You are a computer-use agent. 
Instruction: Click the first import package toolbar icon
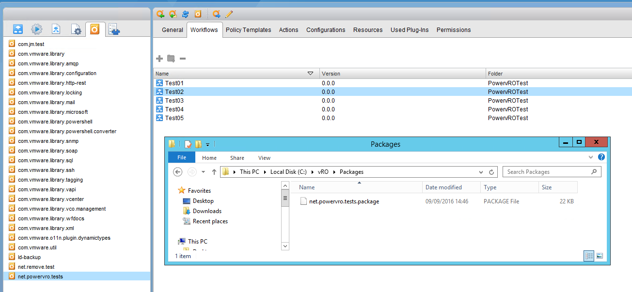(x=160, y=14)
